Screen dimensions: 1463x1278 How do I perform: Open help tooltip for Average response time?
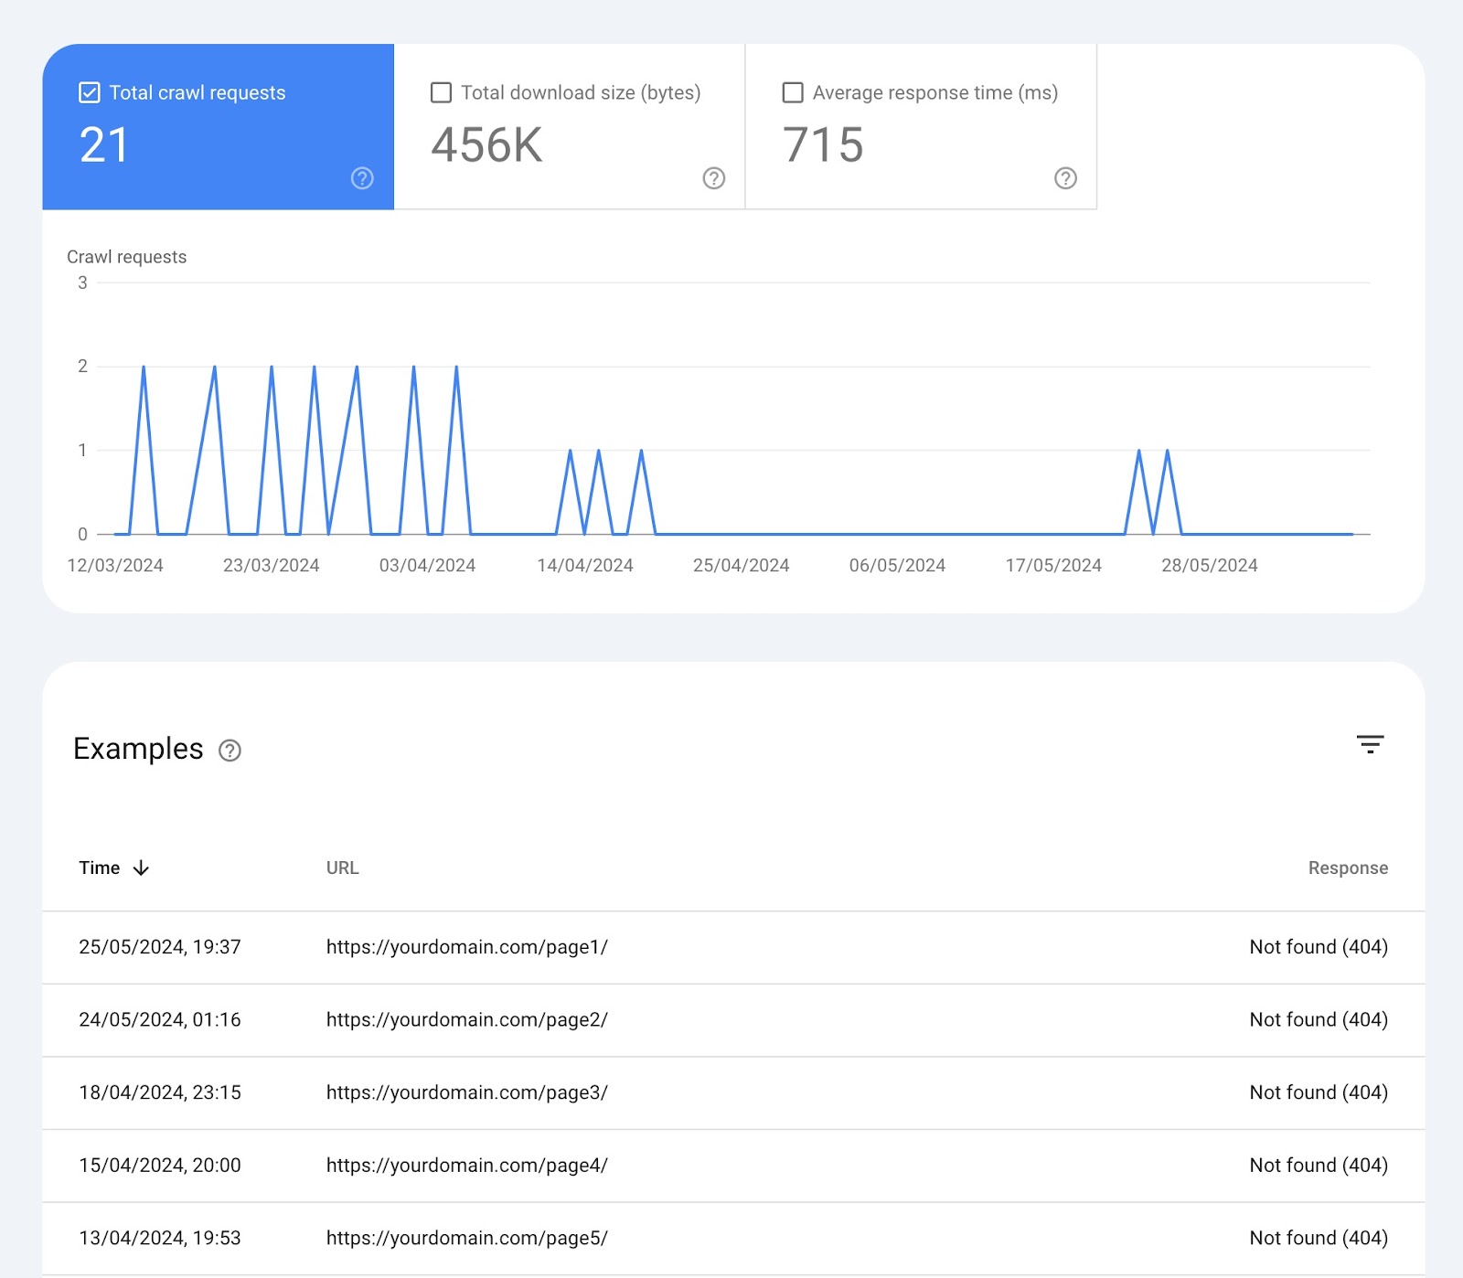coord(1066,178)
